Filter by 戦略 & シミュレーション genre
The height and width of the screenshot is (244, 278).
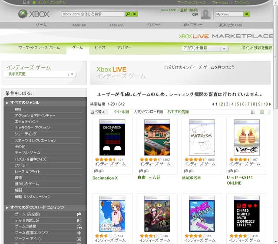pyautogui.click(x=33, y=197)
